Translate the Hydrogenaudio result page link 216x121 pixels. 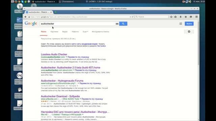click(x=90, y=83)
